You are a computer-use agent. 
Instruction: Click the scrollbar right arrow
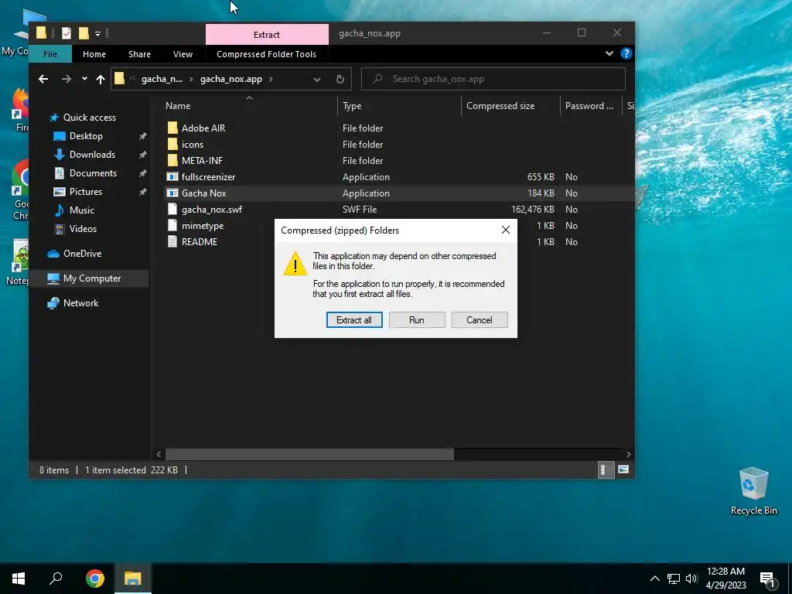[x=628, y=454]
